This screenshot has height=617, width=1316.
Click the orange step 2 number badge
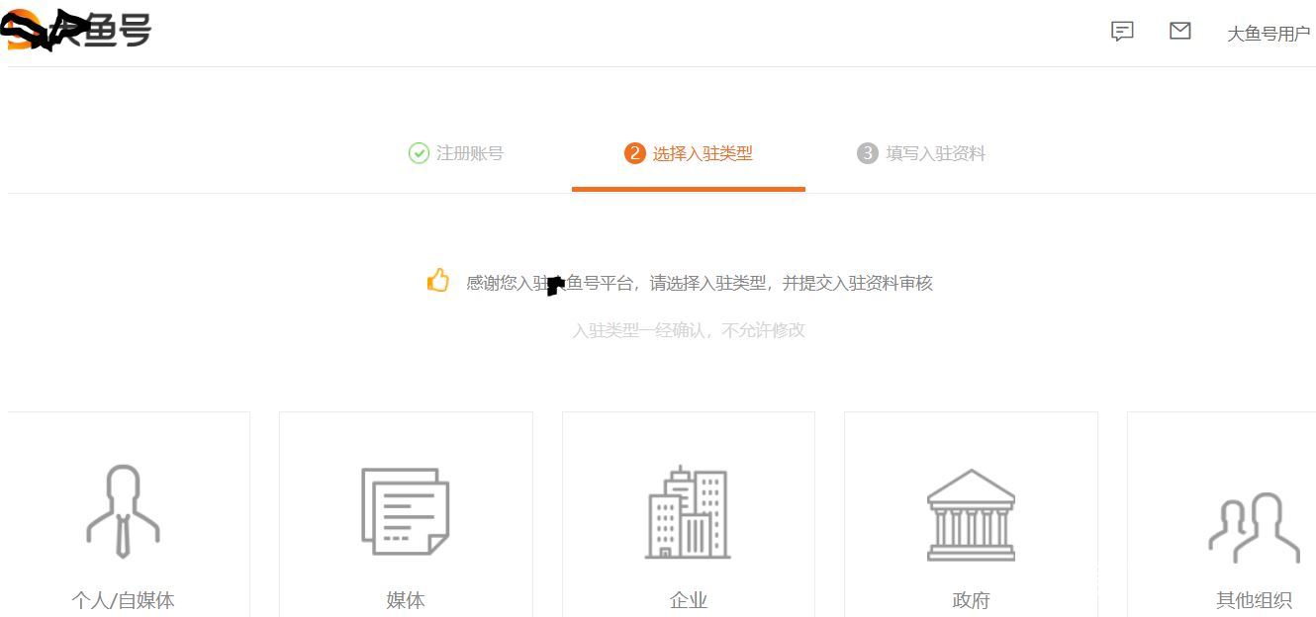point(636,153)
